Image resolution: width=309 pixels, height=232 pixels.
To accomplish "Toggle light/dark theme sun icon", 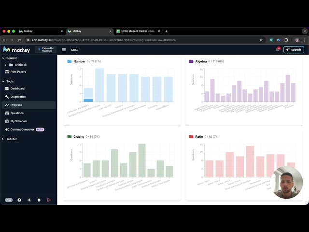I will pyautogui.click(x=29, y=200).
